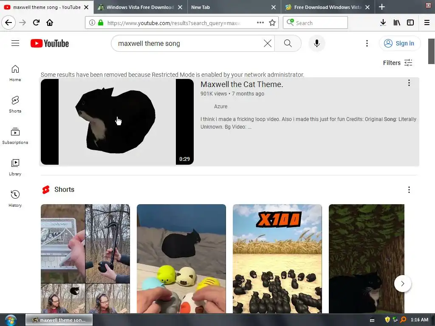
Task: Click the browser forward arrow
Action: coord(23,22)
